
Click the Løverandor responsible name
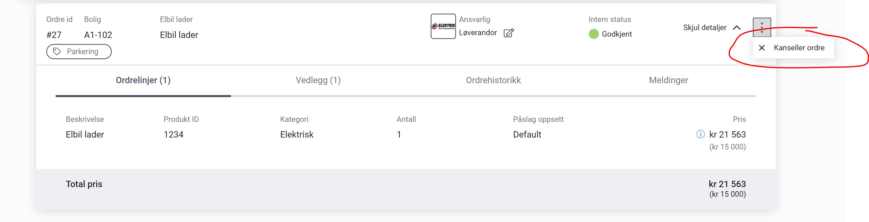(x=478, y=33)
